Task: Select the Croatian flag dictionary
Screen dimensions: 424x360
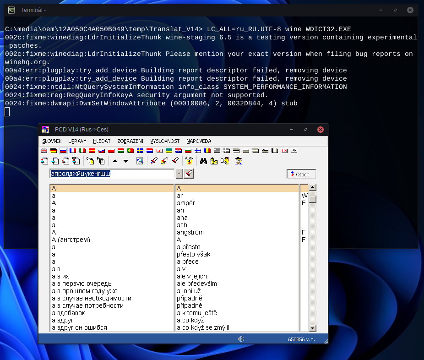Action: pyautogui.click(x=179, y=151)
